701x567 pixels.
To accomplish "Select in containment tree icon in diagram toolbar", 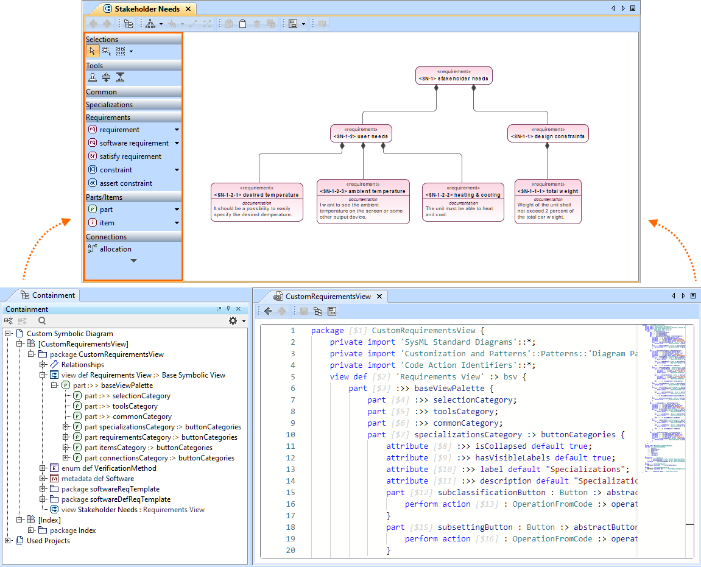I will pos(129,24).
